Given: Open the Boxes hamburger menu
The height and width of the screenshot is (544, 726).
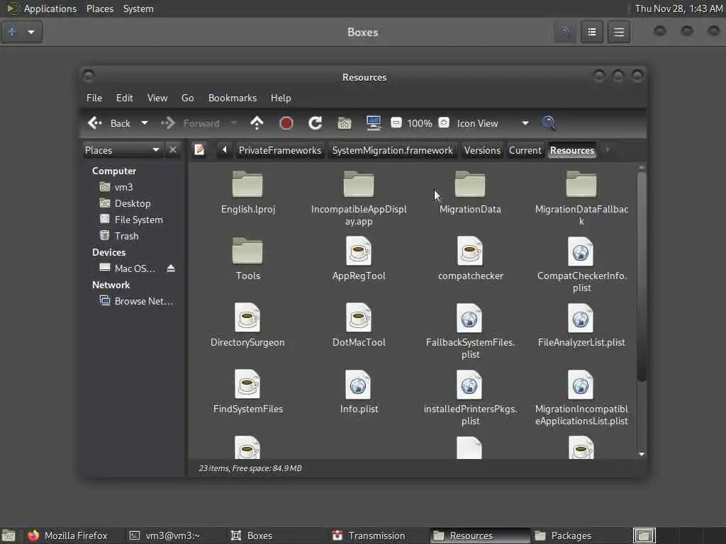Looking at the screenshot, I should [x=619, y=32].
